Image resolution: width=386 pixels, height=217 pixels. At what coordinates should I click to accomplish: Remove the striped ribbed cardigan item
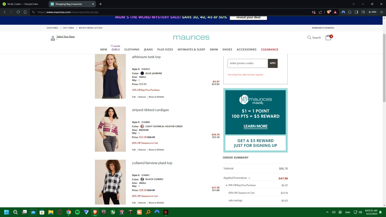(x=142, y=150)
